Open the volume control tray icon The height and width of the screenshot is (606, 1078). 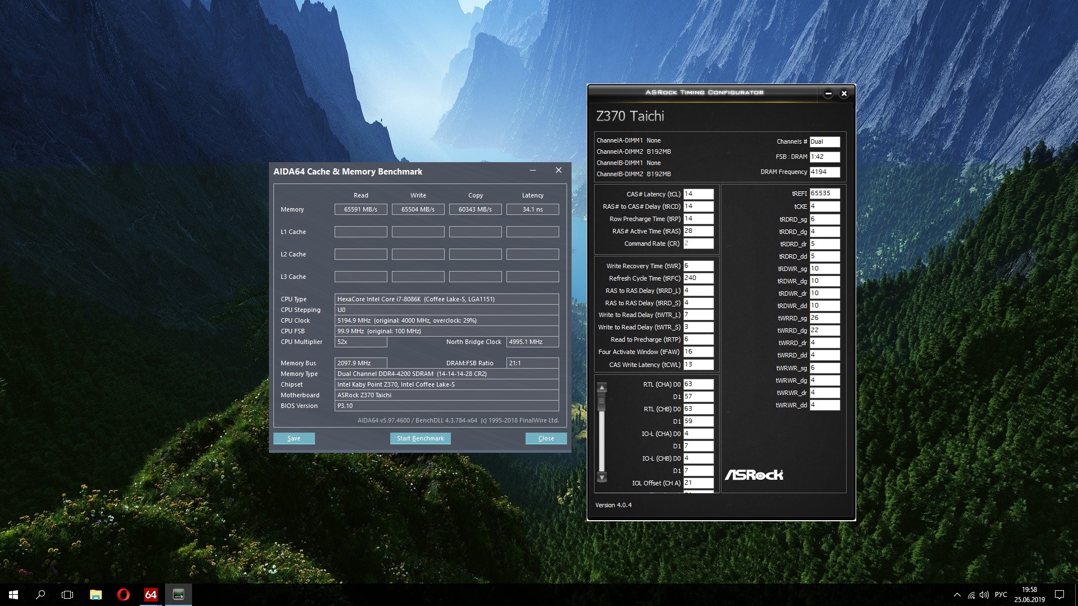click(984, 595)
